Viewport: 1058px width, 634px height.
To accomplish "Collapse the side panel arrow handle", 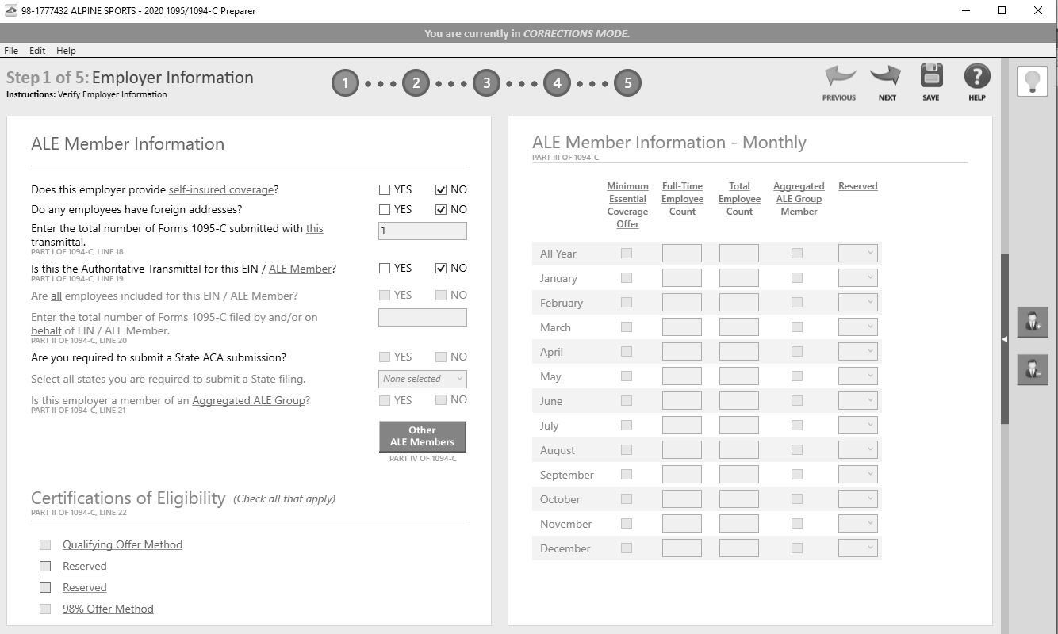I will click(1005, 339).
